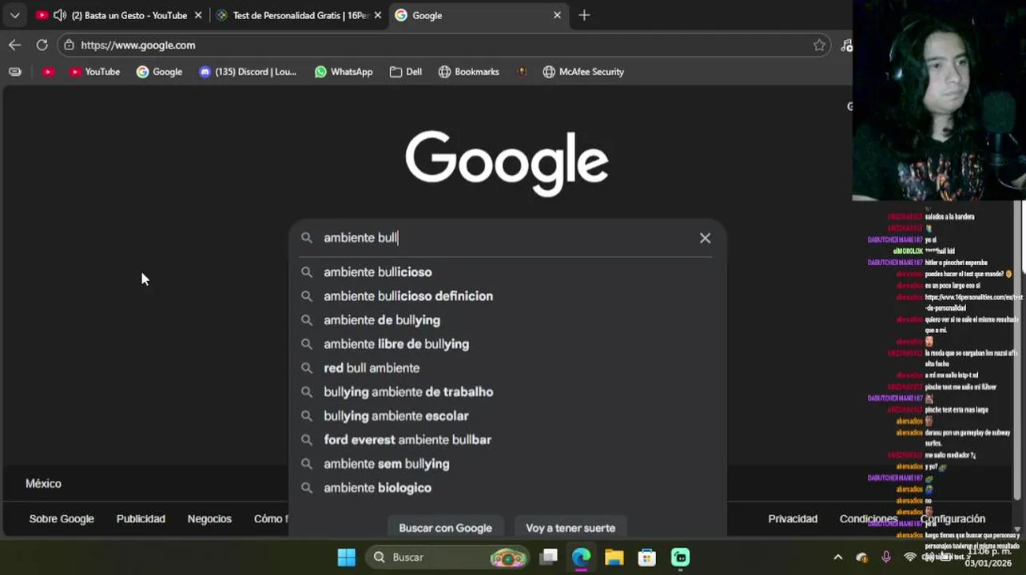Select suggestion 'ambiente biologico'
The width and height of the screenshot is (1026, 575).
pos(507,488)
